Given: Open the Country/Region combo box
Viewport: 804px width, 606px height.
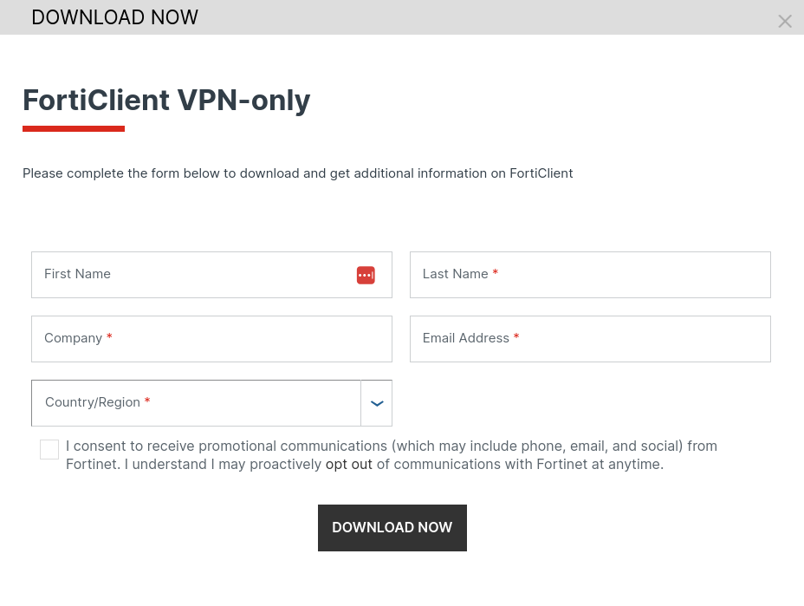Looking at the screenshot, I should click(x=196, y=403).
